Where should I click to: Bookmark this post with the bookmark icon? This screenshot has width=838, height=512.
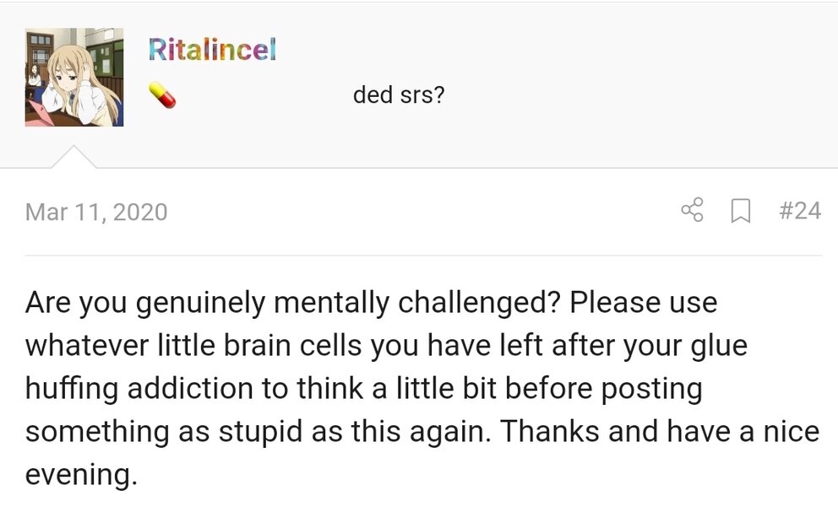(741, 210)
